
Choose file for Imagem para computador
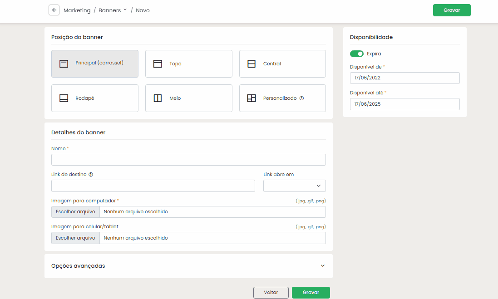[75, 212]
